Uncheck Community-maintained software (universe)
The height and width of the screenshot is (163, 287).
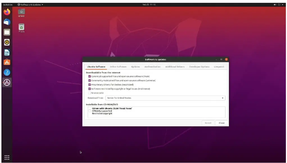click(x=90, y=80)
